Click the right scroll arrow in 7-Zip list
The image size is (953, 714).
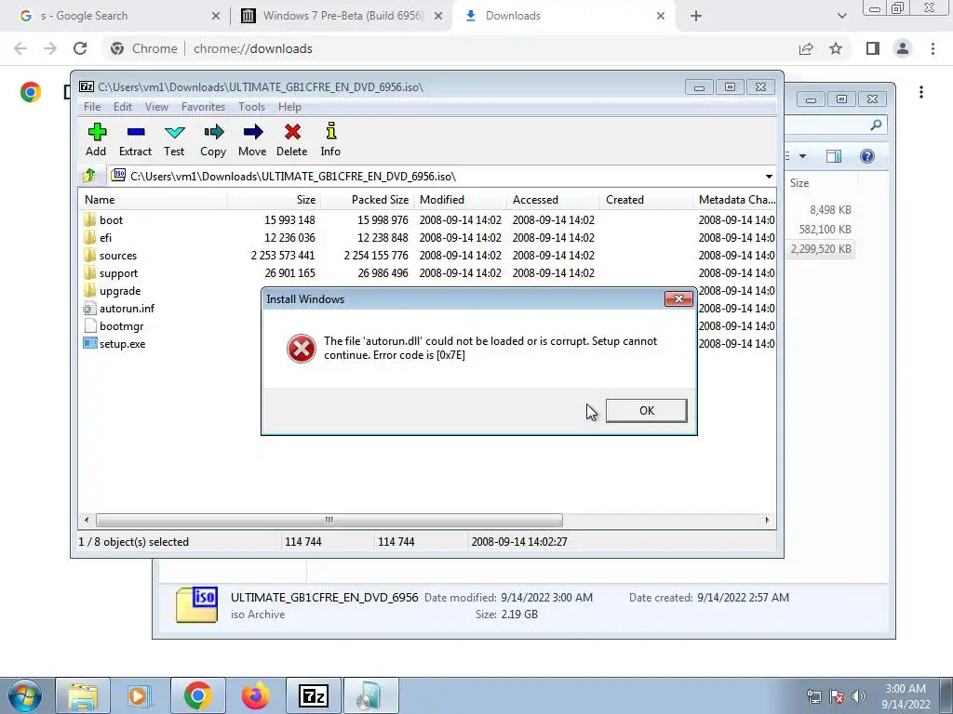click(767, 520)
